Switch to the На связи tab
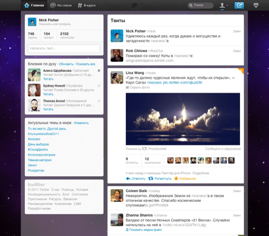 (x=61, y=5)
